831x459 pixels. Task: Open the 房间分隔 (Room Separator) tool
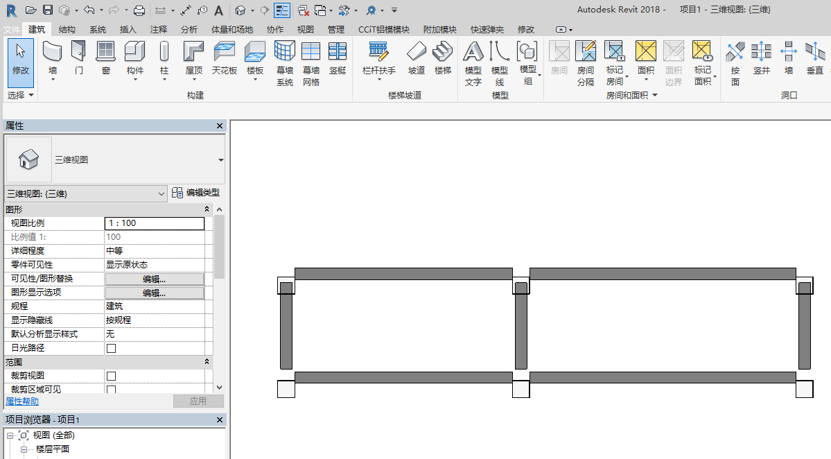point(586,64)
